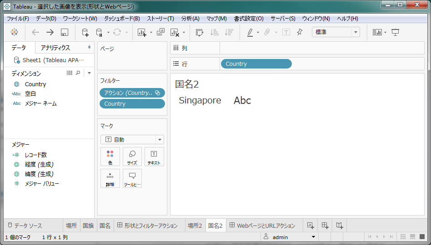Screen dimensions: 431x245
Task: Click the Tableau start page icon
Action: 14,32
